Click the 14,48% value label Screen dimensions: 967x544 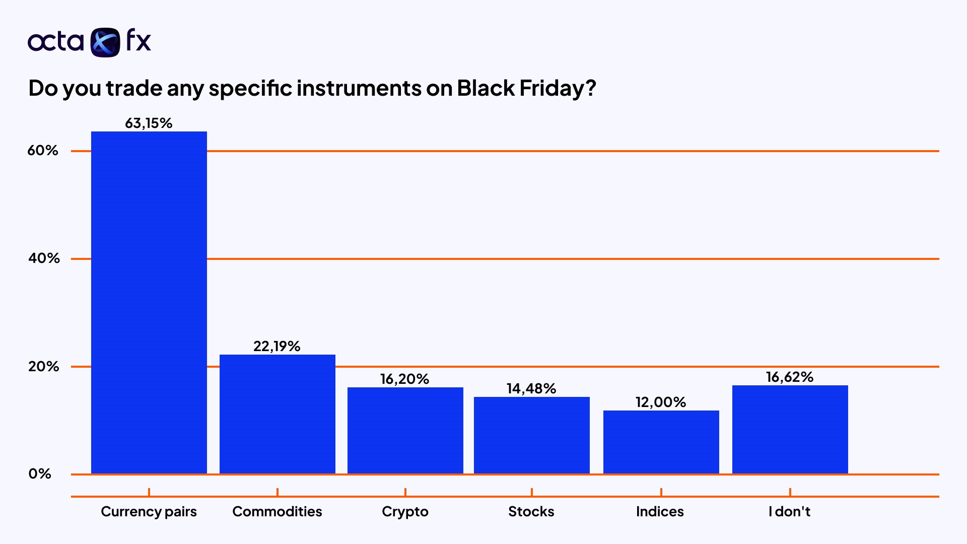coord(531,389)
